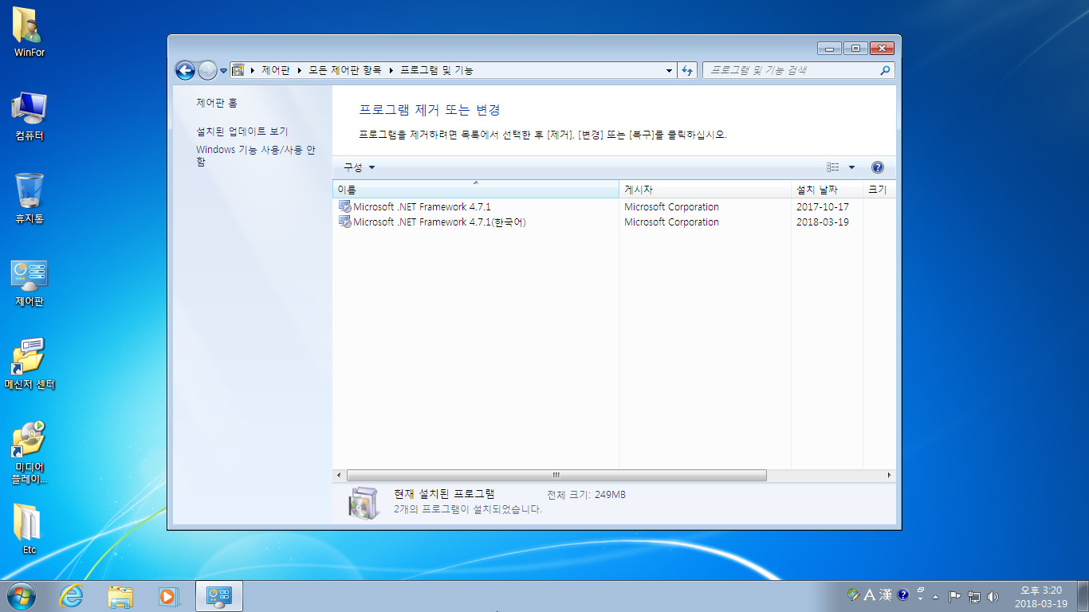Expand the 모든 제어판 항목 breadcrumb arrow
Screen dimensions: 1089x612
(x=391, y=70)
